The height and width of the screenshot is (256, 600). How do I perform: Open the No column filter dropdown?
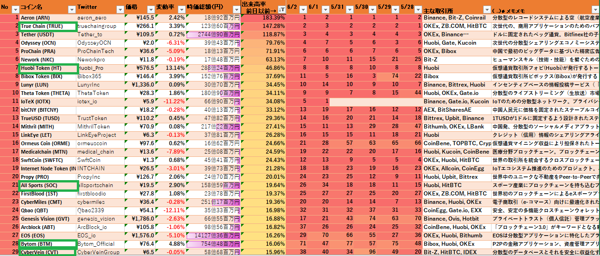pyautogui.click(x=15, y=9)
